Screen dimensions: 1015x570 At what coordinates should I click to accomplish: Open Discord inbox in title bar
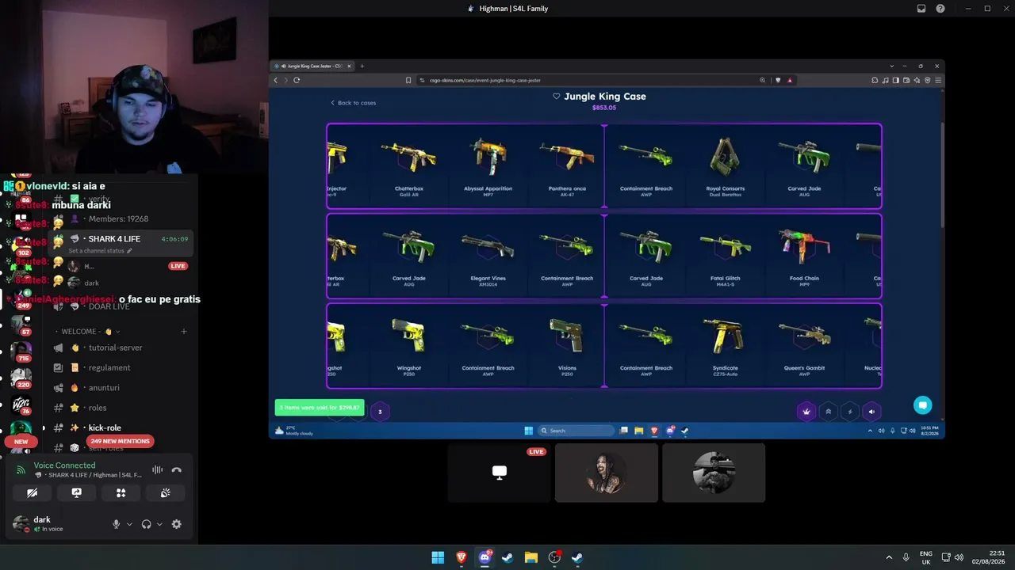[921, 9]
